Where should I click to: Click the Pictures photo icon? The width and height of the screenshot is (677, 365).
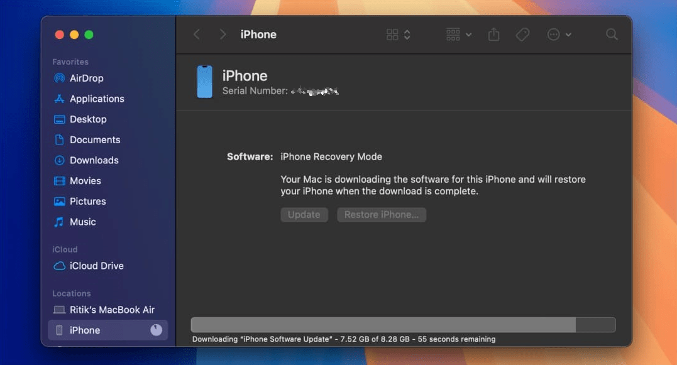point(59,202)
